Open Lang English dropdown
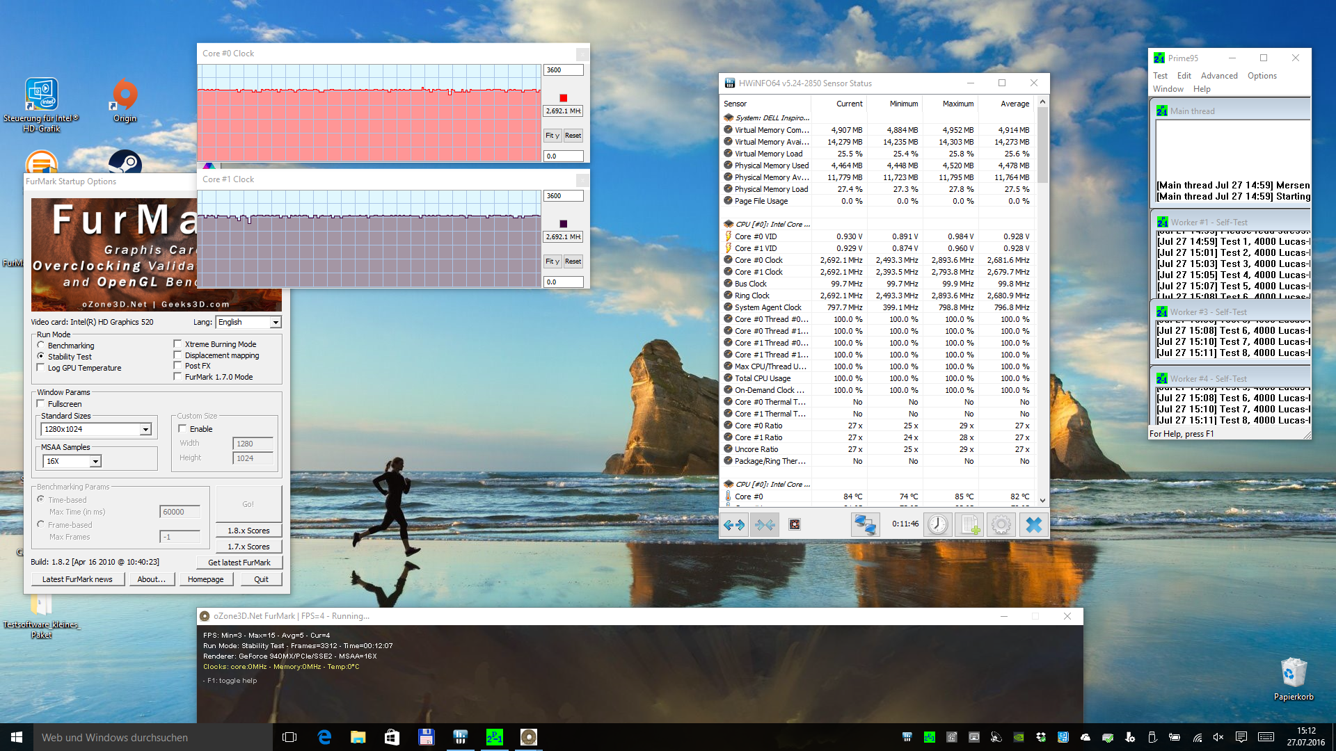Viewport: 1336px width, 751px height. [248, 322]
